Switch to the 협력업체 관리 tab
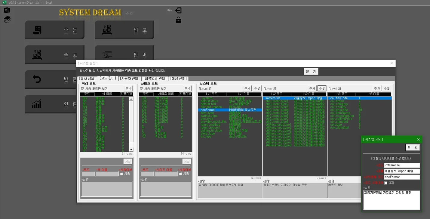Screen dimensions: 430x219 click(155, 79)
